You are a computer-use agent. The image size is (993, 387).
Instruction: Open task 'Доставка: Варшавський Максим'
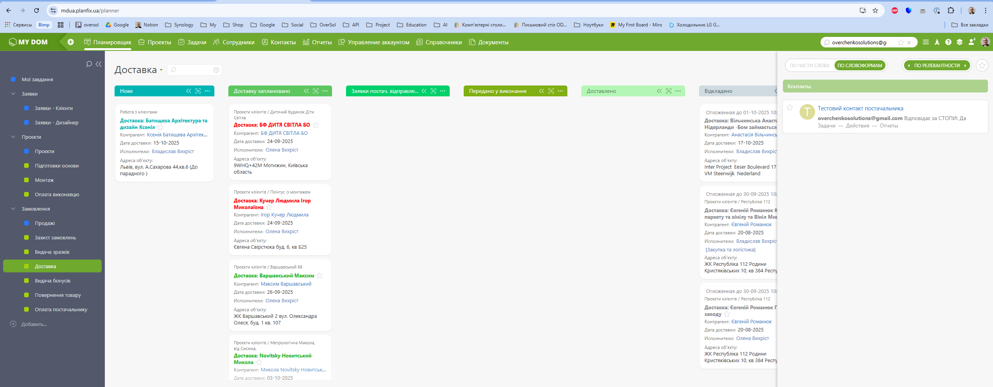(x=274, y=275)
